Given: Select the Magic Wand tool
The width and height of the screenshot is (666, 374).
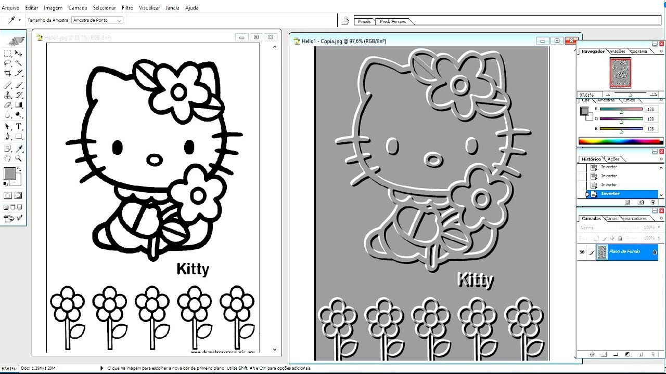Looking at the screenshot, I should (x=19, y=63).
